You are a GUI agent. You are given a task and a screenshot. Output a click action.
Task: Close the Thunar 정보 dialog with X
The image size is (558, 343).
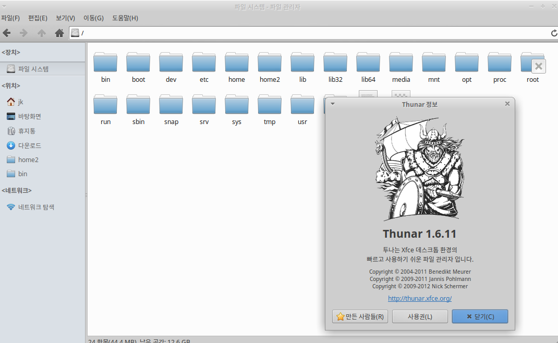coord(507,104)
